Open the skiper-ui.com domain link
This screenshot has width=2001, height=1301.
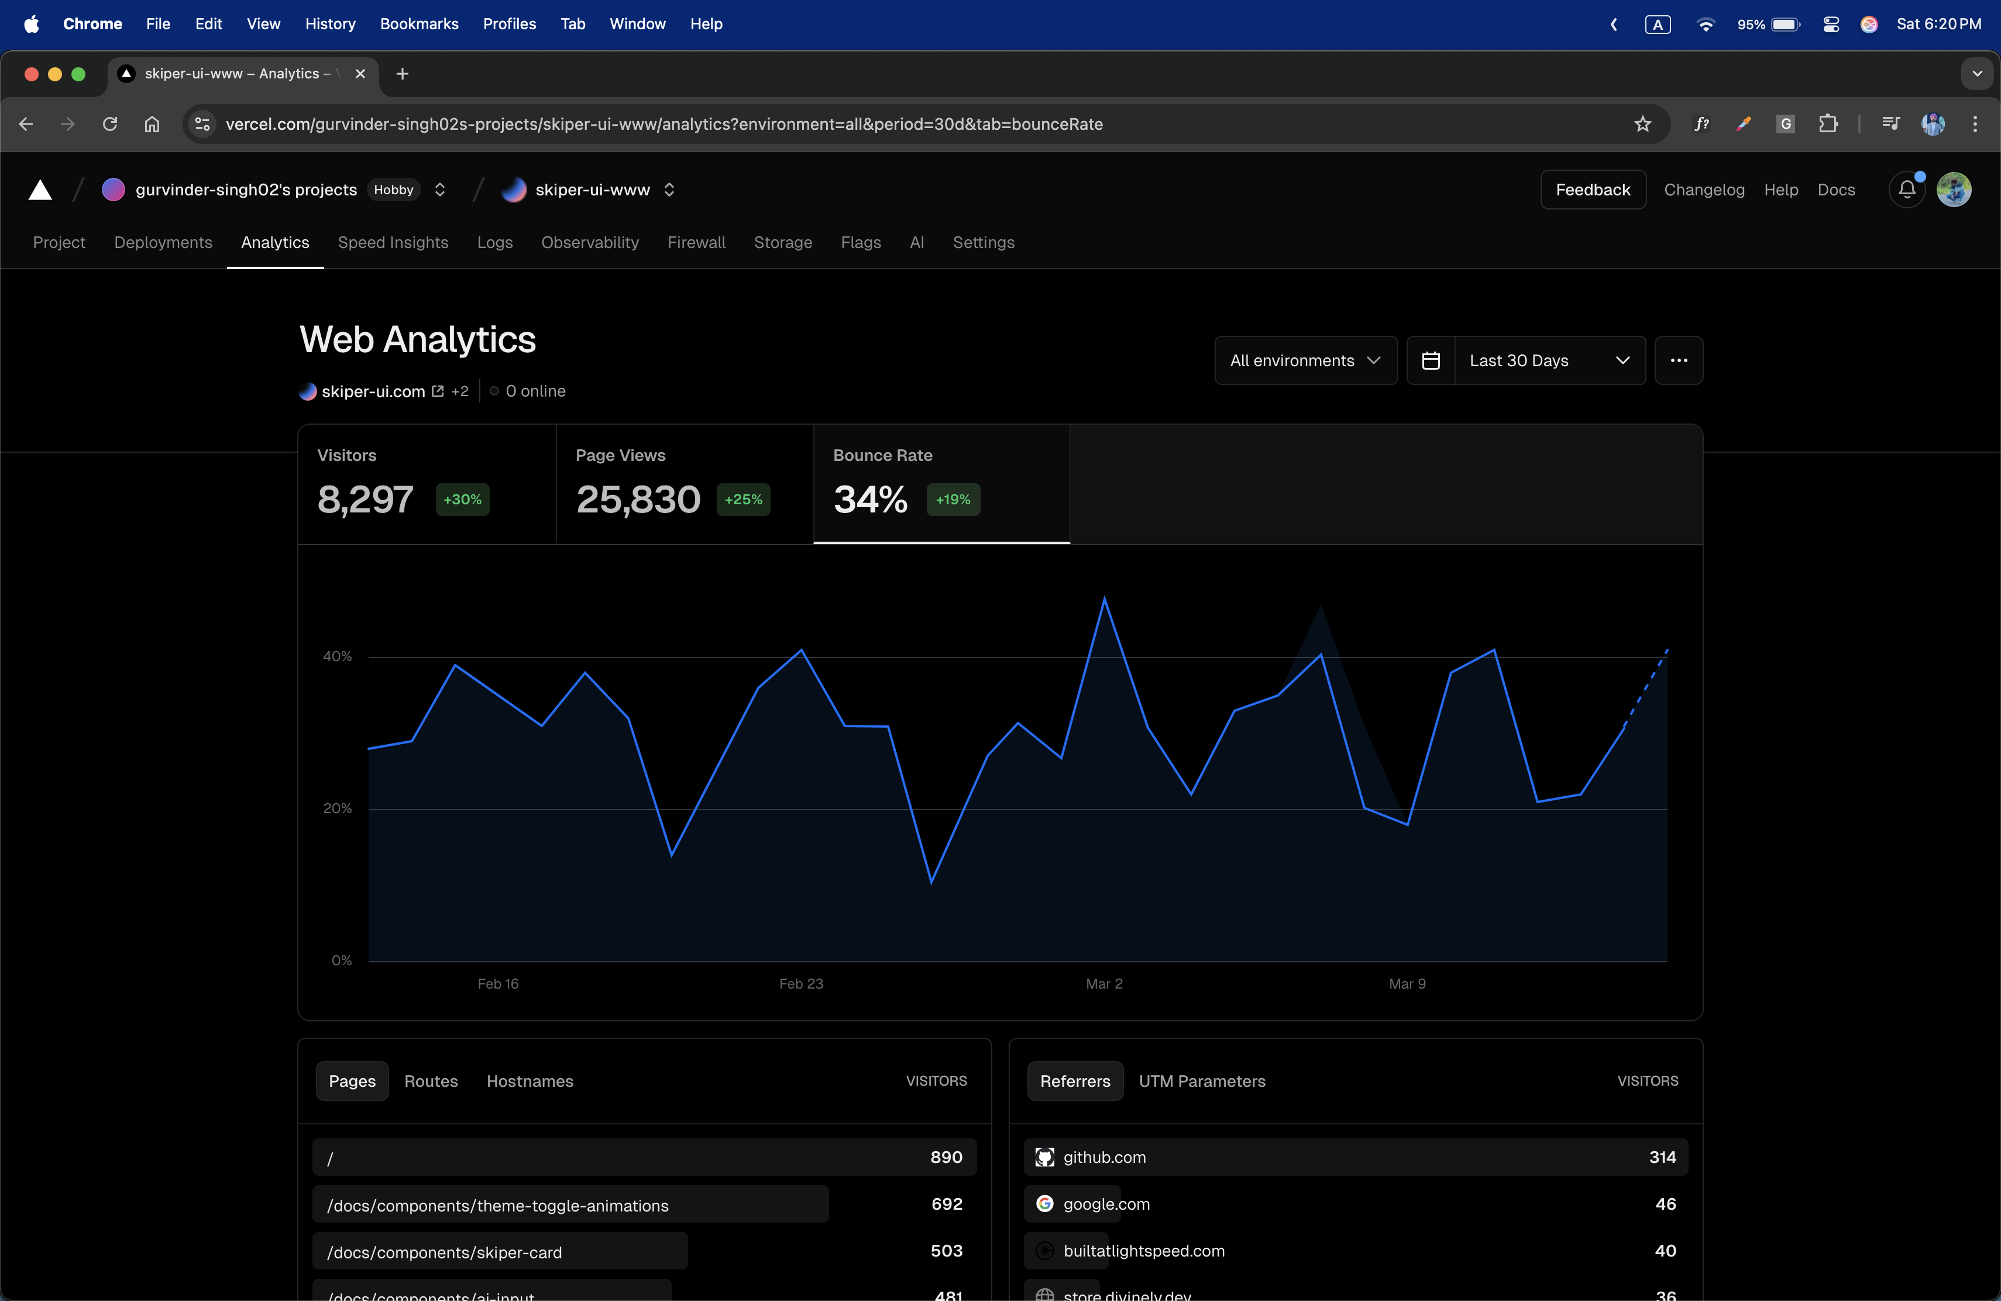pyautogui.click(x=373, y=391)
